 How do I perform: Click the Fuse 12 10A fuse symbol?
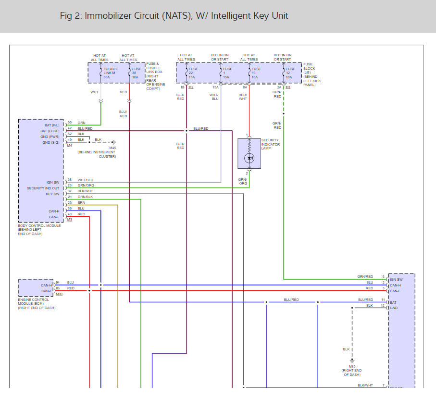[284, 73]
